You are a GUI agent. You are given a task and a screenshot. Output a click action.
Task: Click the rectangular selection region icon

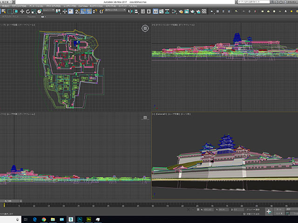pyautogui.click(x=10, y=11)
